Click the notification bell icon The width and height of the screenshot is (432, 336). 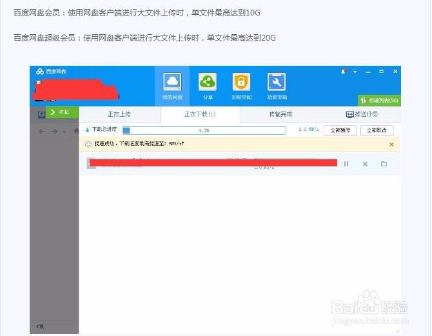pos(343,72)
